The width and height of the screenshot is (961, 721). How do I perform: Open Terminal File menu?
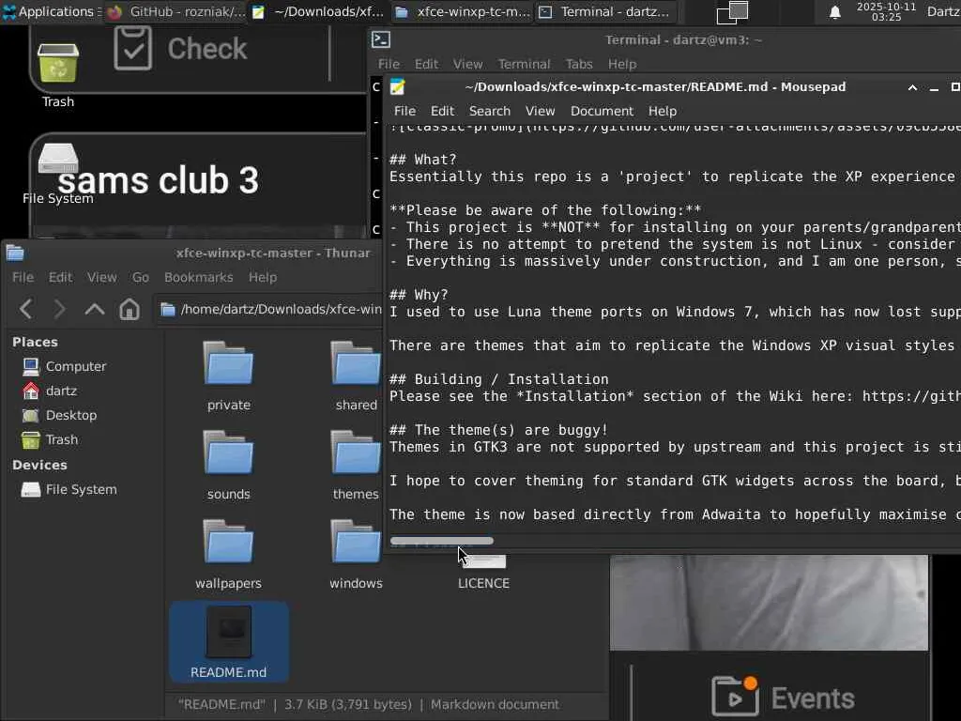[x=389, y=64]
